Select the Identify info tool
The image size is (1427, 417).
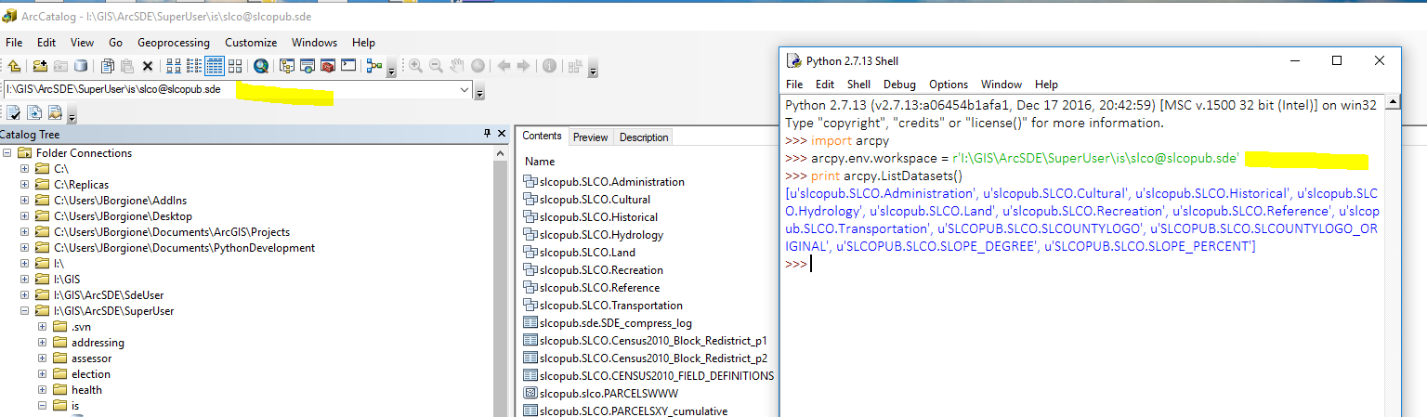(549, 66)
